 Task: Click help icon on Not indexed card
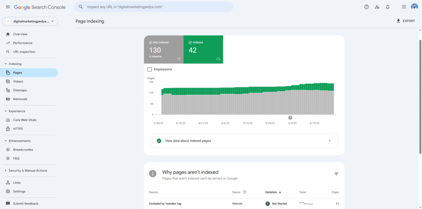(x=179, y=59)
